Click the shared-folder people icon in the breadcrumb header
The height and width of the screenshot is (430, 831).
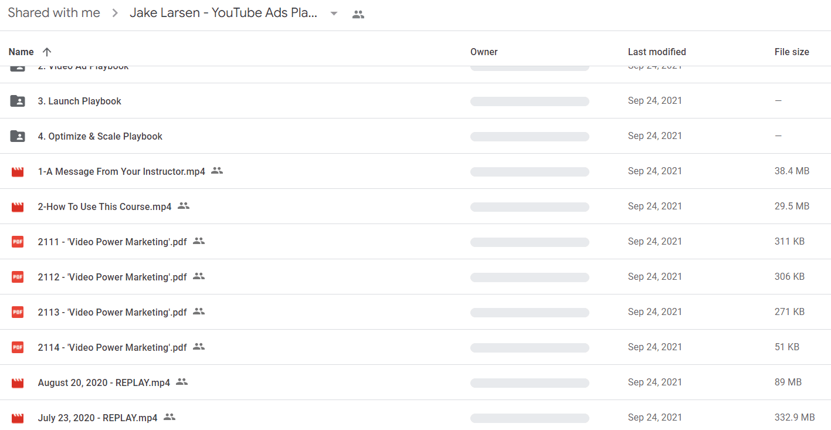coord(358,15)
